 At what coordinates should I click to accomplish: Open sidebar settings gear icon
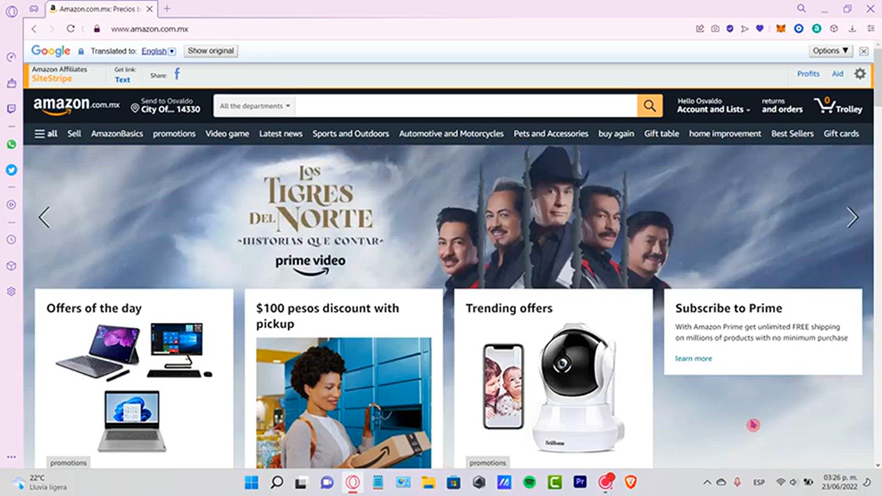coord(11,292)
